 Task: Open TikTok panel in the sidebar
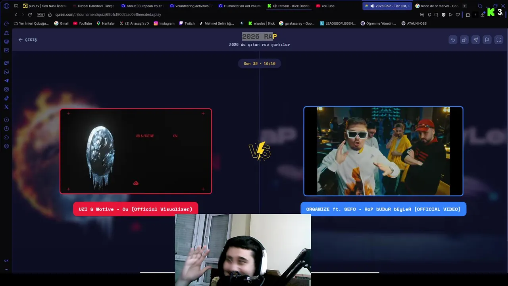pos(6,98)
